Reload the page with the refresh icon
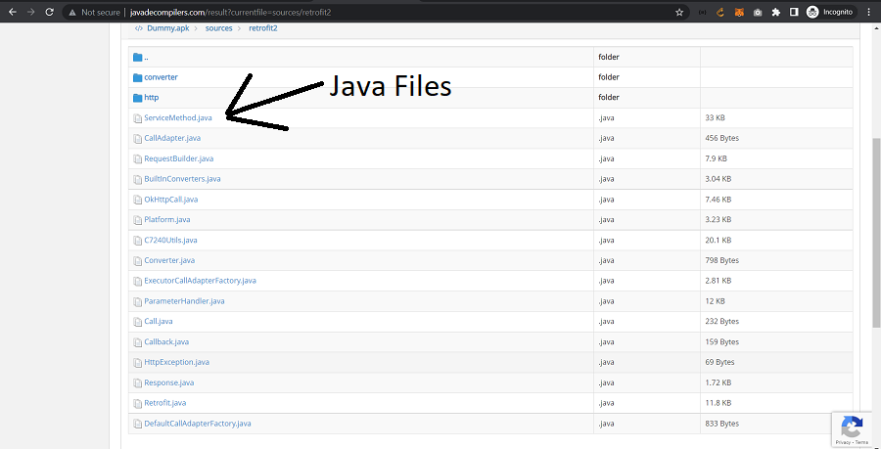This screenshot has width=881, height=449. 50,12
